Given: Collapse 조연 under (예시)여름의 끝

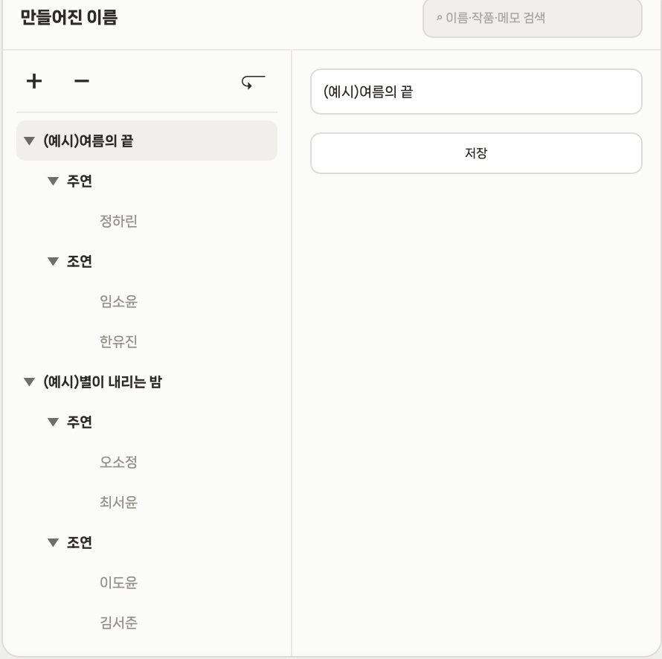Looking at the screenshot, I should tap(53, 261).
